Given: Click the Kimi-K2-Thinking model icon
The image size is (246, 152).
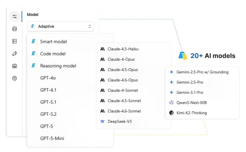Looking at the screenshot, I should [171, 113].
